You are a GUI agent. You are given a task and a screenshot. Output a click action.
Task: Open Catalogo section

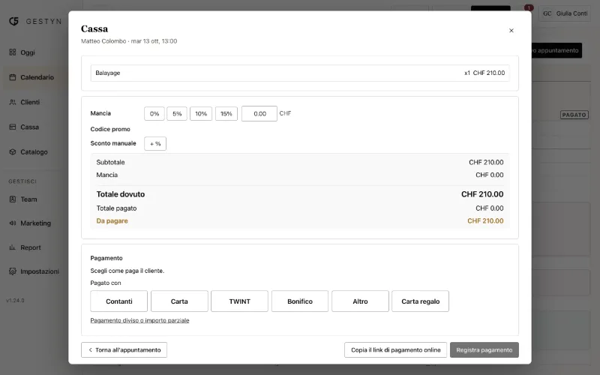34,152
